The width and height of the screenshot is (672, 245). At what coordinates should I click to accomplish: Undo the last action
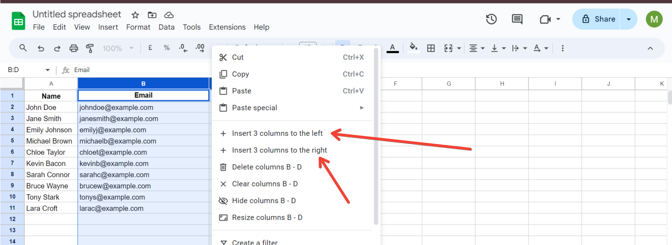pos(41,48)
